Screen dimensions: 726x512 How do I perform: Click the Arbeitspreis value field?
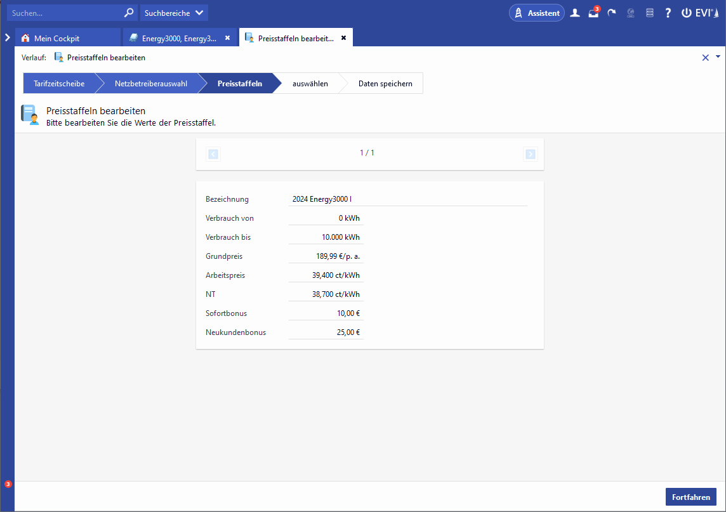pos(326,275)
